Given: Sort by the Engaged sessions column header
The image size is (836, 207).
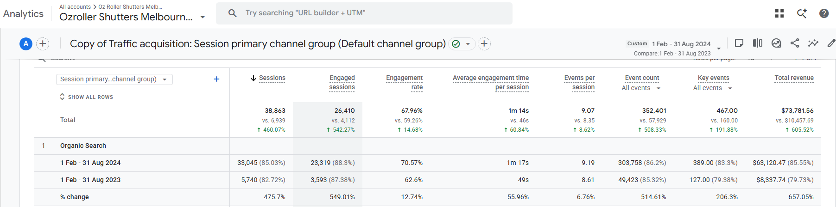Looking at the screenshot, I should pos(342,82).
